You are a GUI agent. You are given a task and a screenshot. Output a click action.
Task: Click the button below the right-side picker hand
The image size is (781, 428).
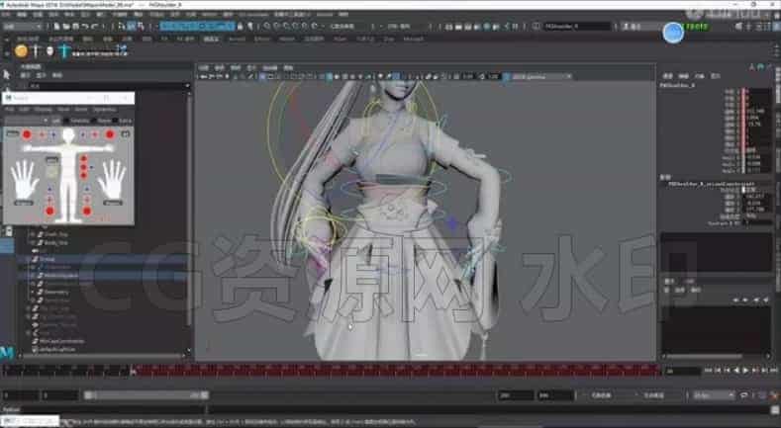coord(113,203)
